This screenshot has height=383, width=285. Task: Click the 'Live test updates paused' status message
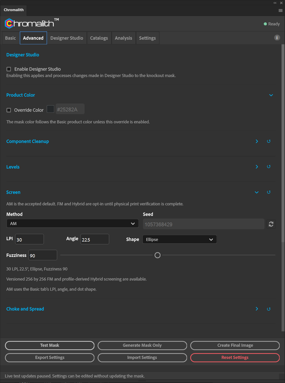tap(75, 376)
